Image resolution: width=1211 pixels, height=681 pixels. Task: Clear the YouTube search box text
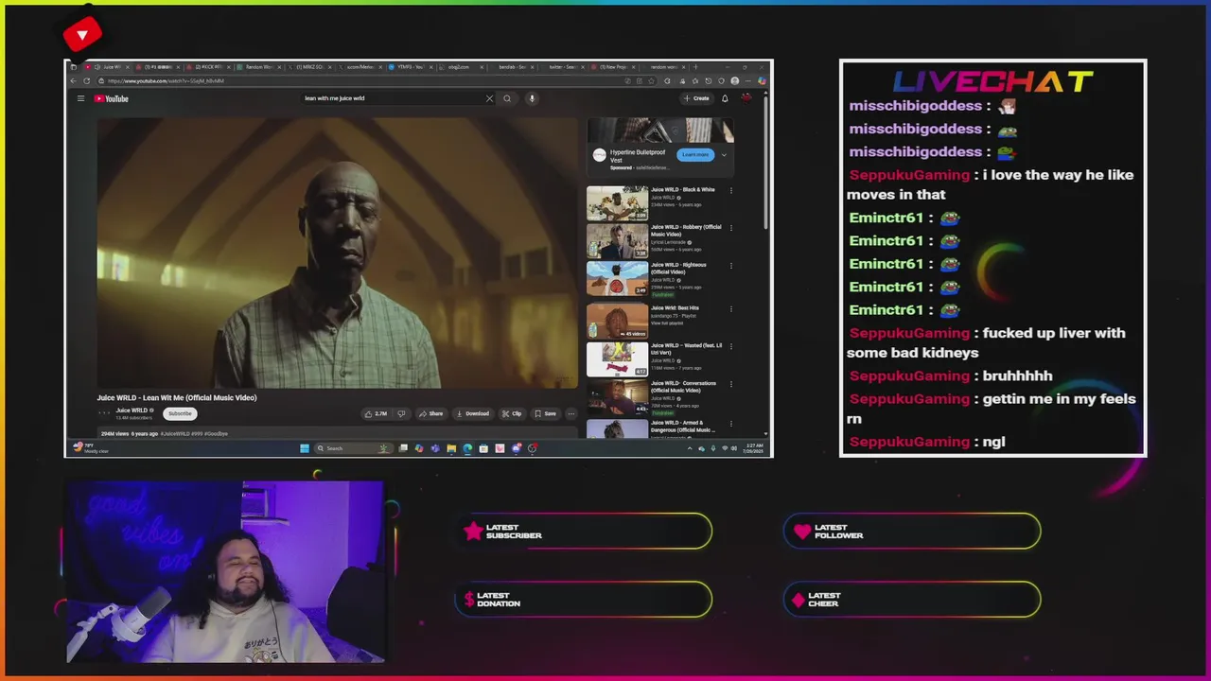click(x=489, y=98)
